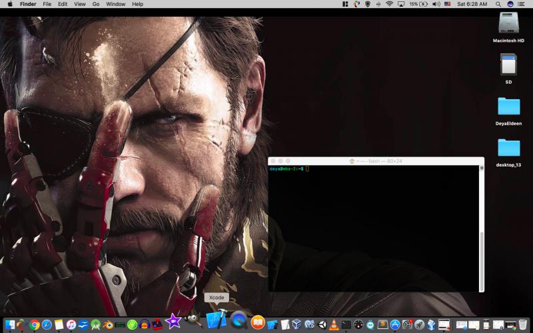Open VirtualBox from the dock

click(x=296, y=325)
